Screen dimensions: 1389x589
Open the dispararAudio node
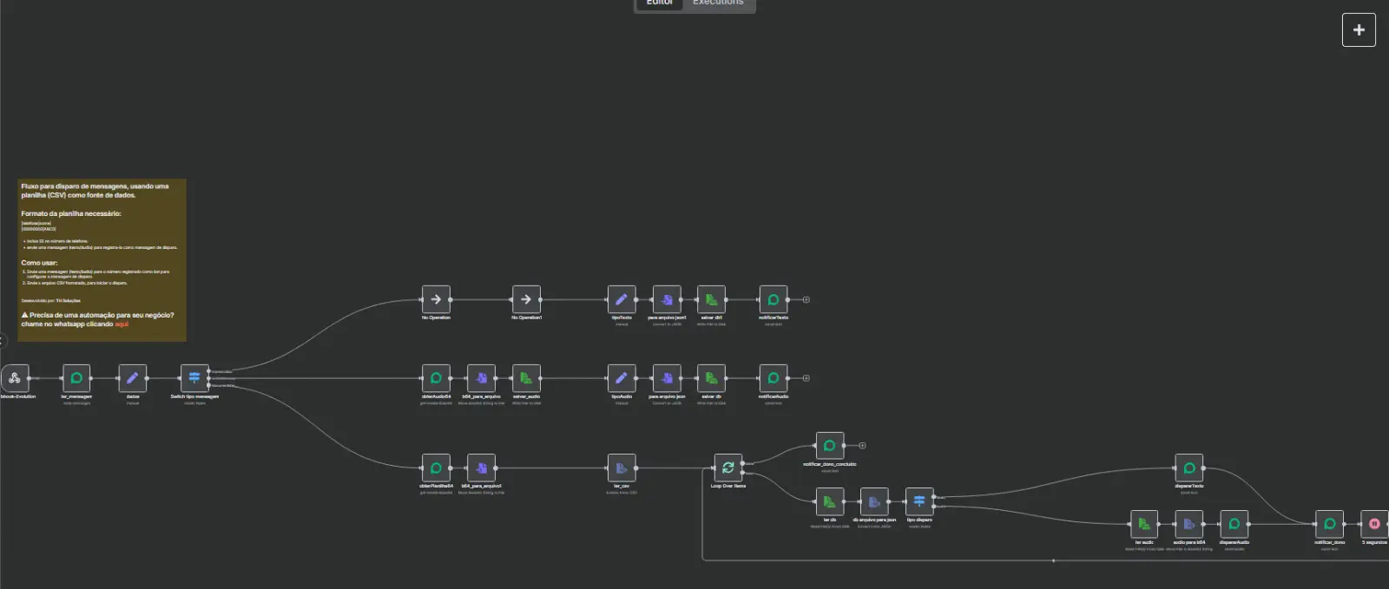tap(1234, 524)
